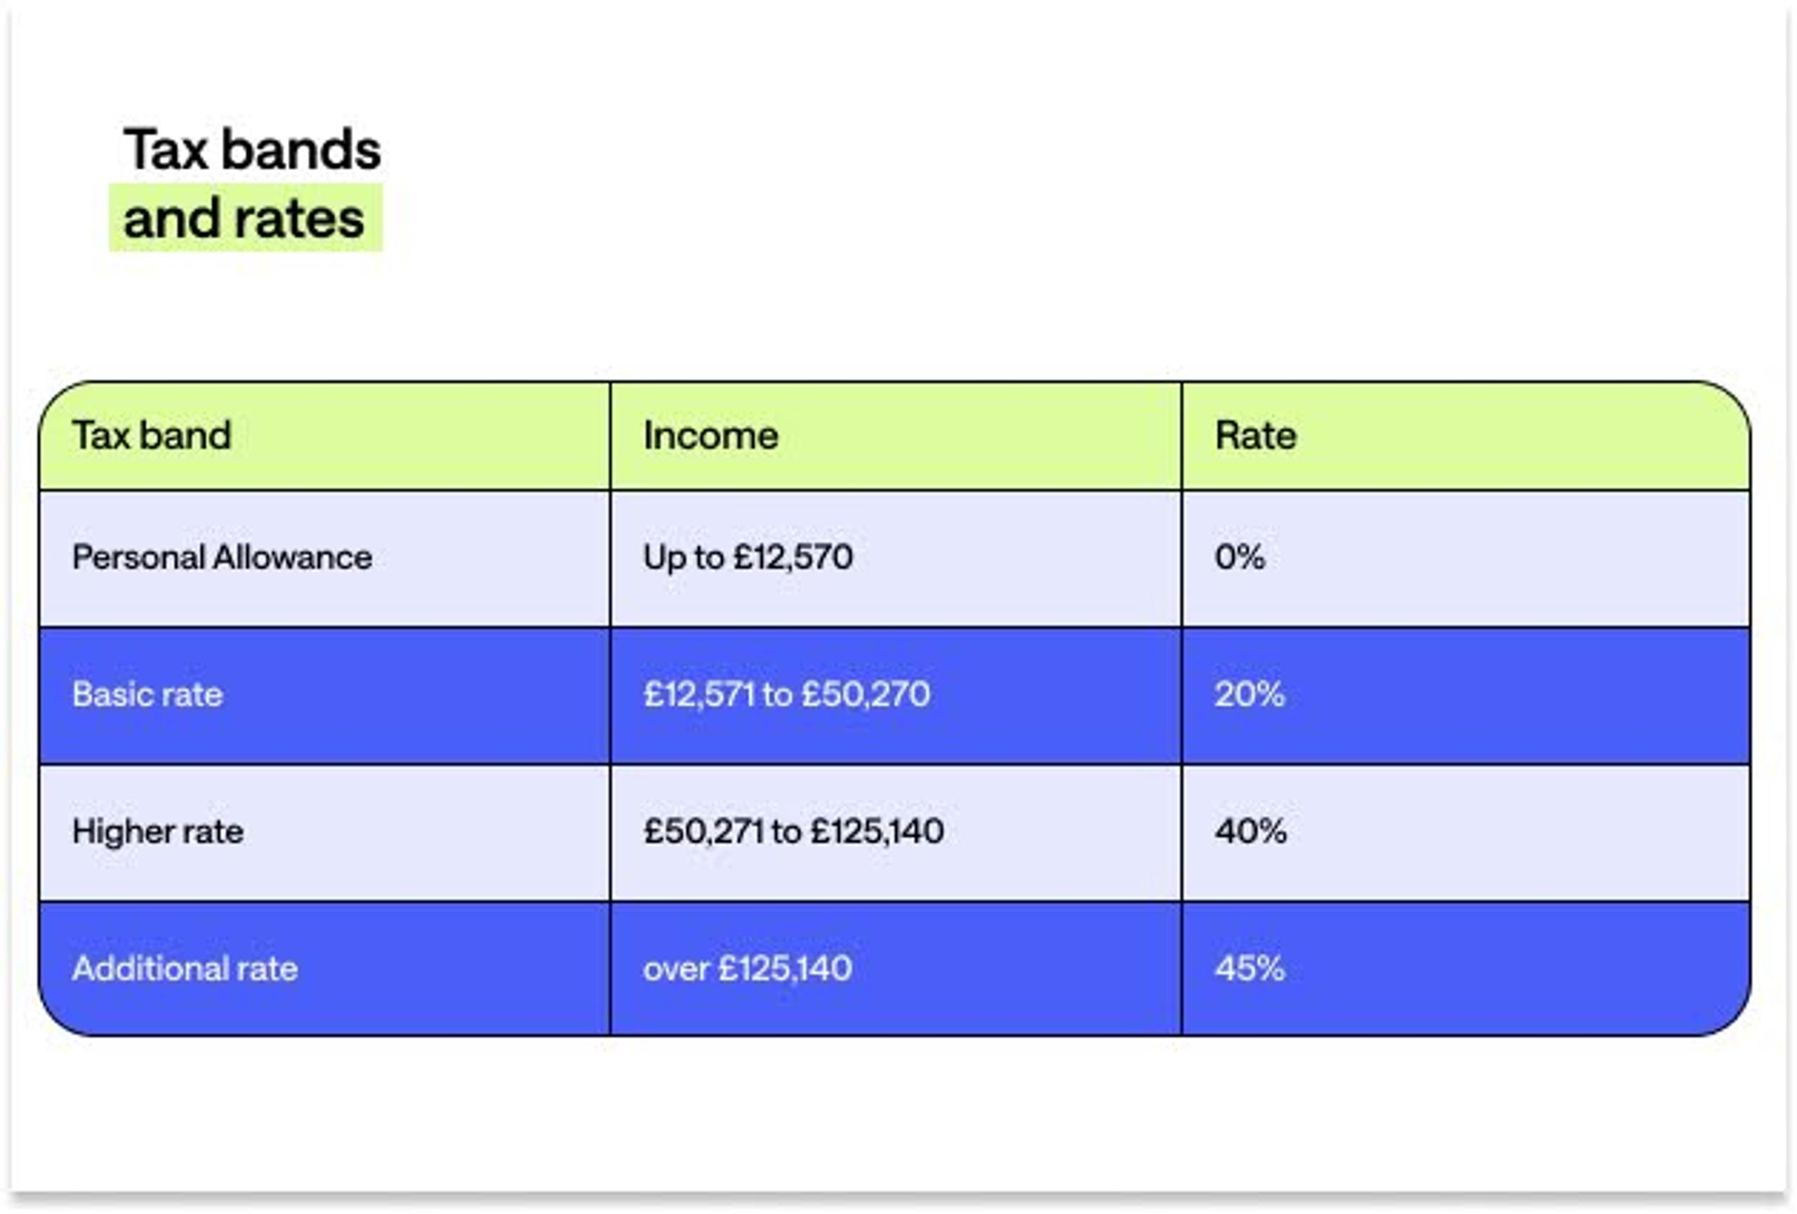This screenshot has width=1797, height=1214.
Task: Click the 'Additional rate' cell
Action: (325, 969)
